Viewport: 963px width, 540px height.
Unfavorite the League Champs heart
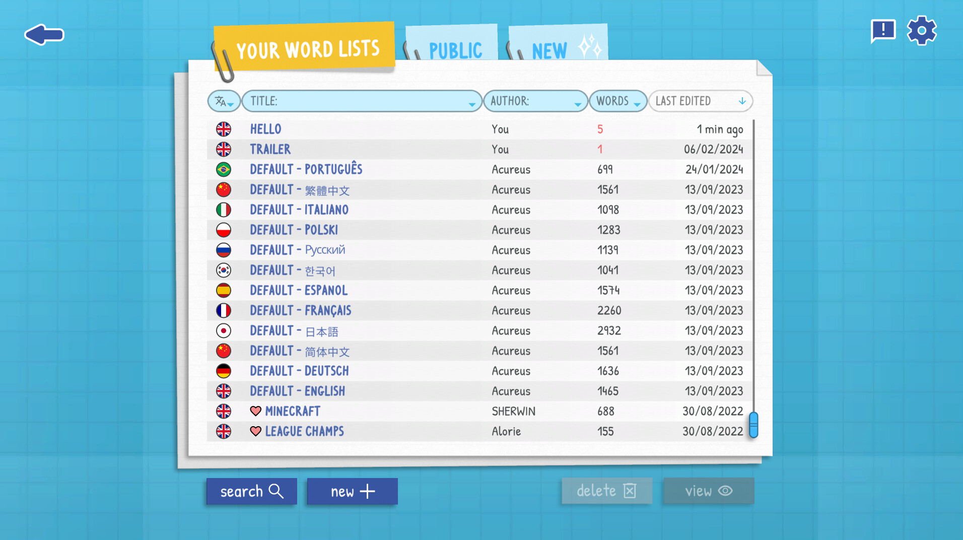(256, 431)
